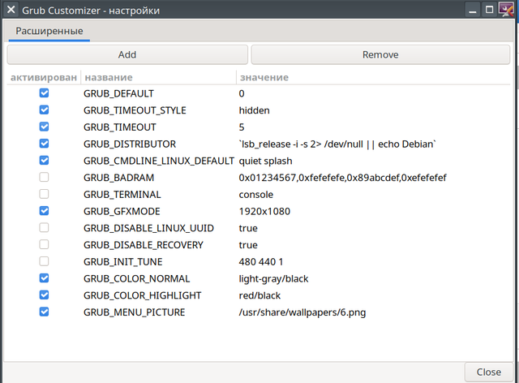
Task: Click the value hidden
Action: [x=254, y=110]
